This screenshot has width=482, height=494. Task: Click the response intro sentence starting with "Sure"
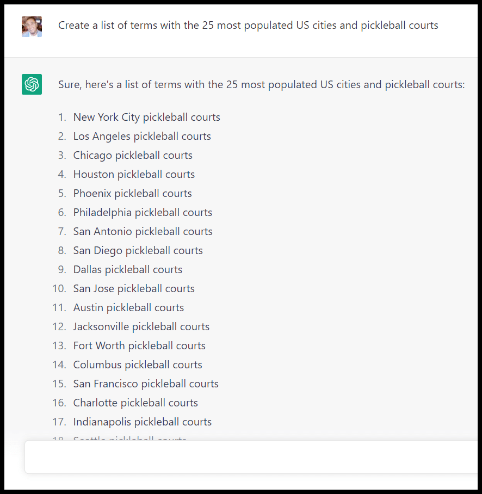tap(261, 85)
